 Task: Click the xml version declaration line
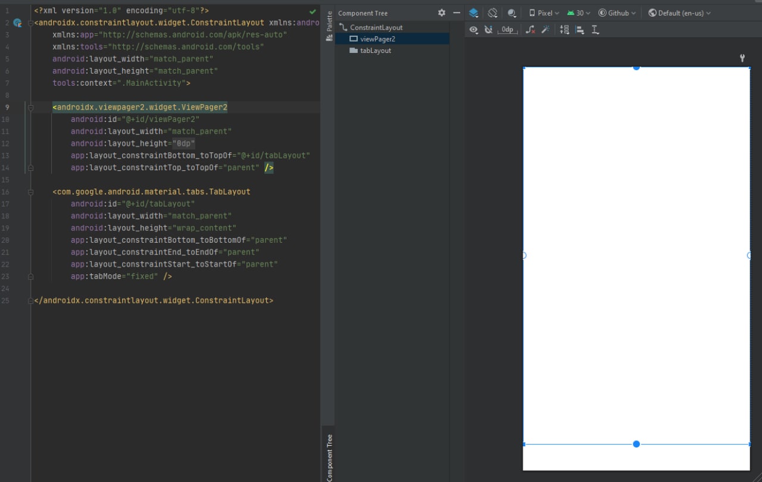(121, 11)
